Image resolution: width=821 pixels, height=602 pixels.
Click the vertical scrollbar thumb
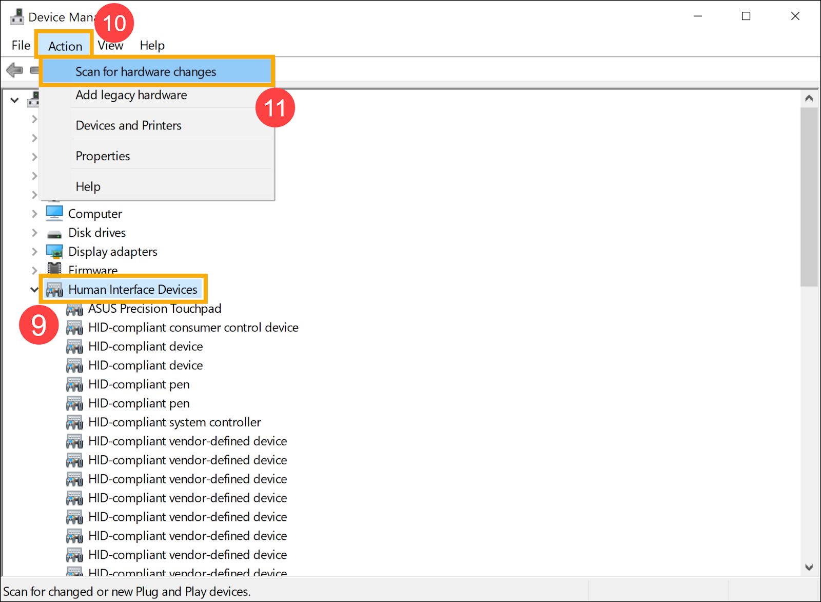809,197
